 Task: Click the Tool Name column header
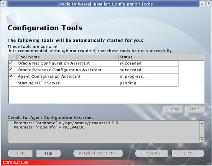tap(68, 57)
